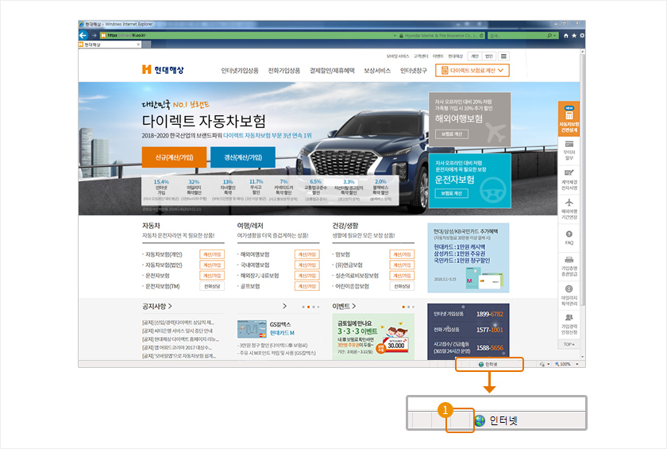Click the 가입증명 증권발급 printer icon
Viewport: 667px width, 449px height.
tap(569, 266)
